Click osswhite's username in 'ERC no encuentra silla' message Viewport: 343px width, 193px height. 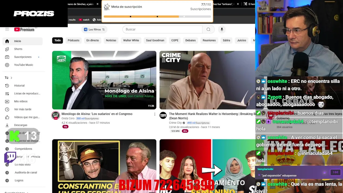277,81
